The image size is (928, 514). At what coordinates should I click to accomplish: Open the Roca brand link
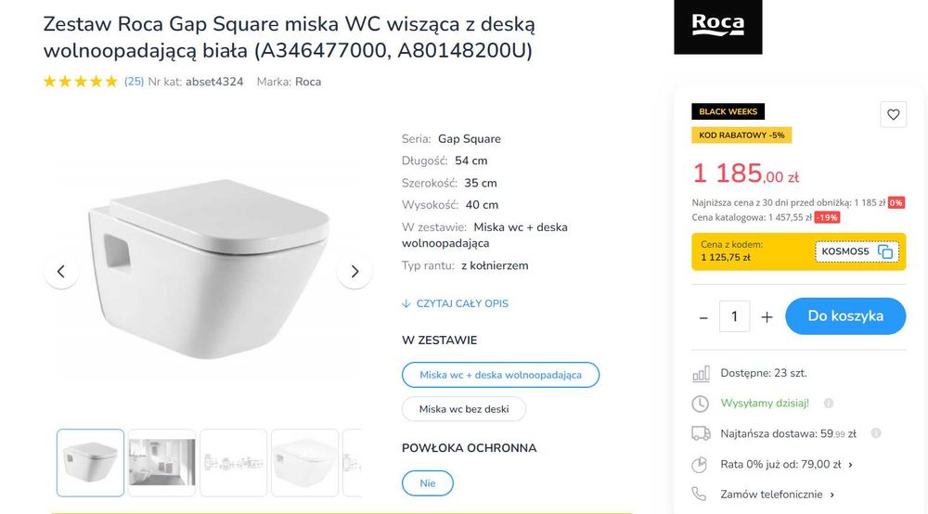click(x=308, y=82)
